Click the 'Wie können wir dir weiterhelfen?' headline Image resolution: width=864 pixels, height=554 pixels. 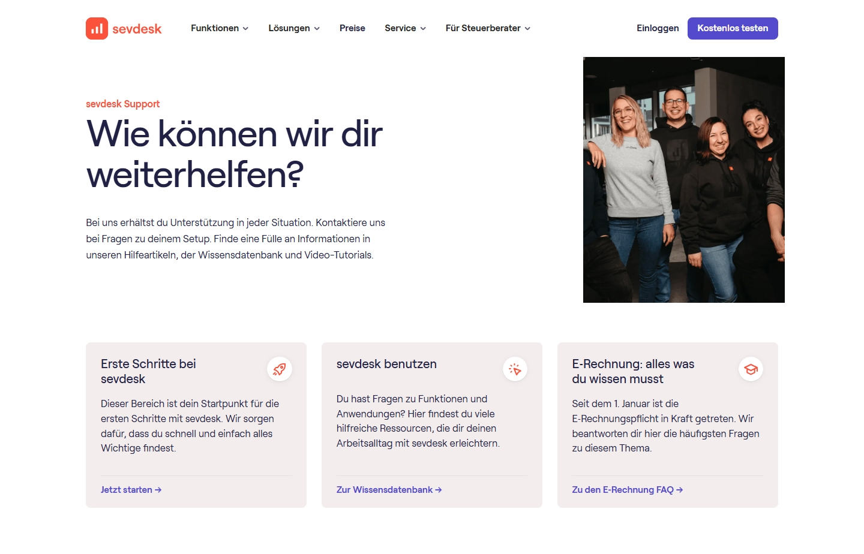pos(235,153)
